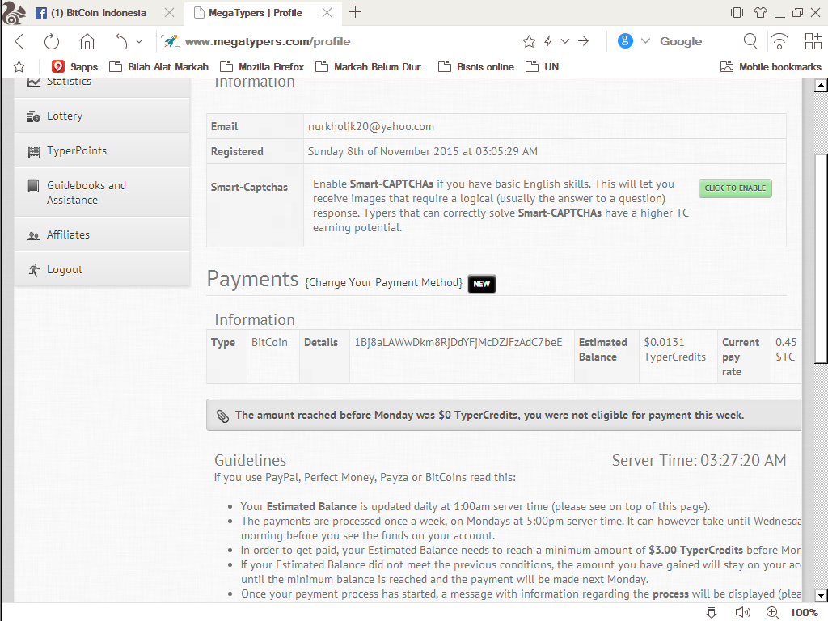Toggle sound with the speaker icon
Viewport: 828px width, 621px height.
pyautogui.click(x=742, y=613)
